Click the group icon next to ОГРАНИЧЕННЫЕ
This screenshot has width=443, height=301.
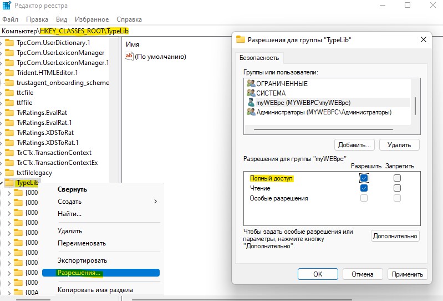pyautogui.click(x=251, y=83)
